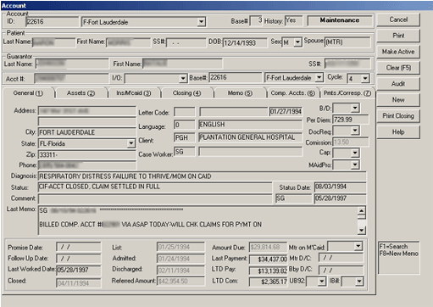The image size is (433, 307).
Task: Open the Audit button
Action: [x=398, y=84]
